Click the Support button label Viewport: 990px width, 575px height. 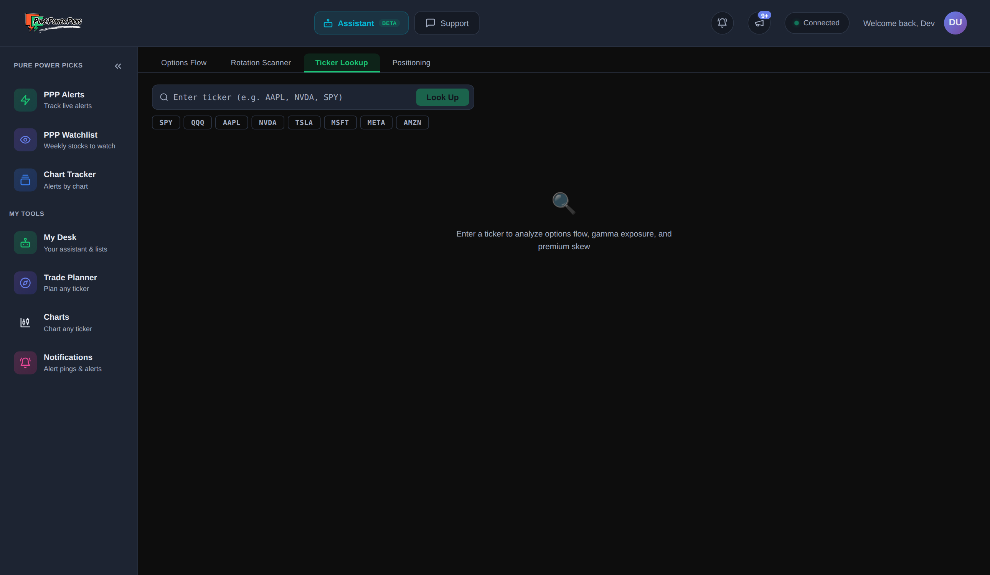(x=455, y=23)
